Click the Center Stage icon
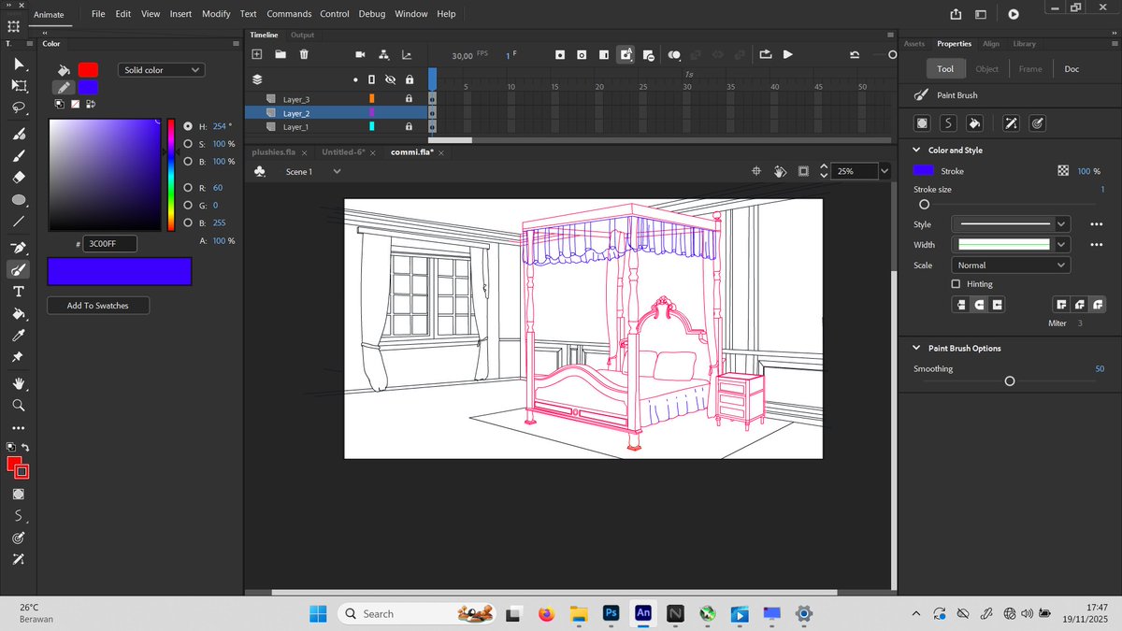 [x=756, y=172]
